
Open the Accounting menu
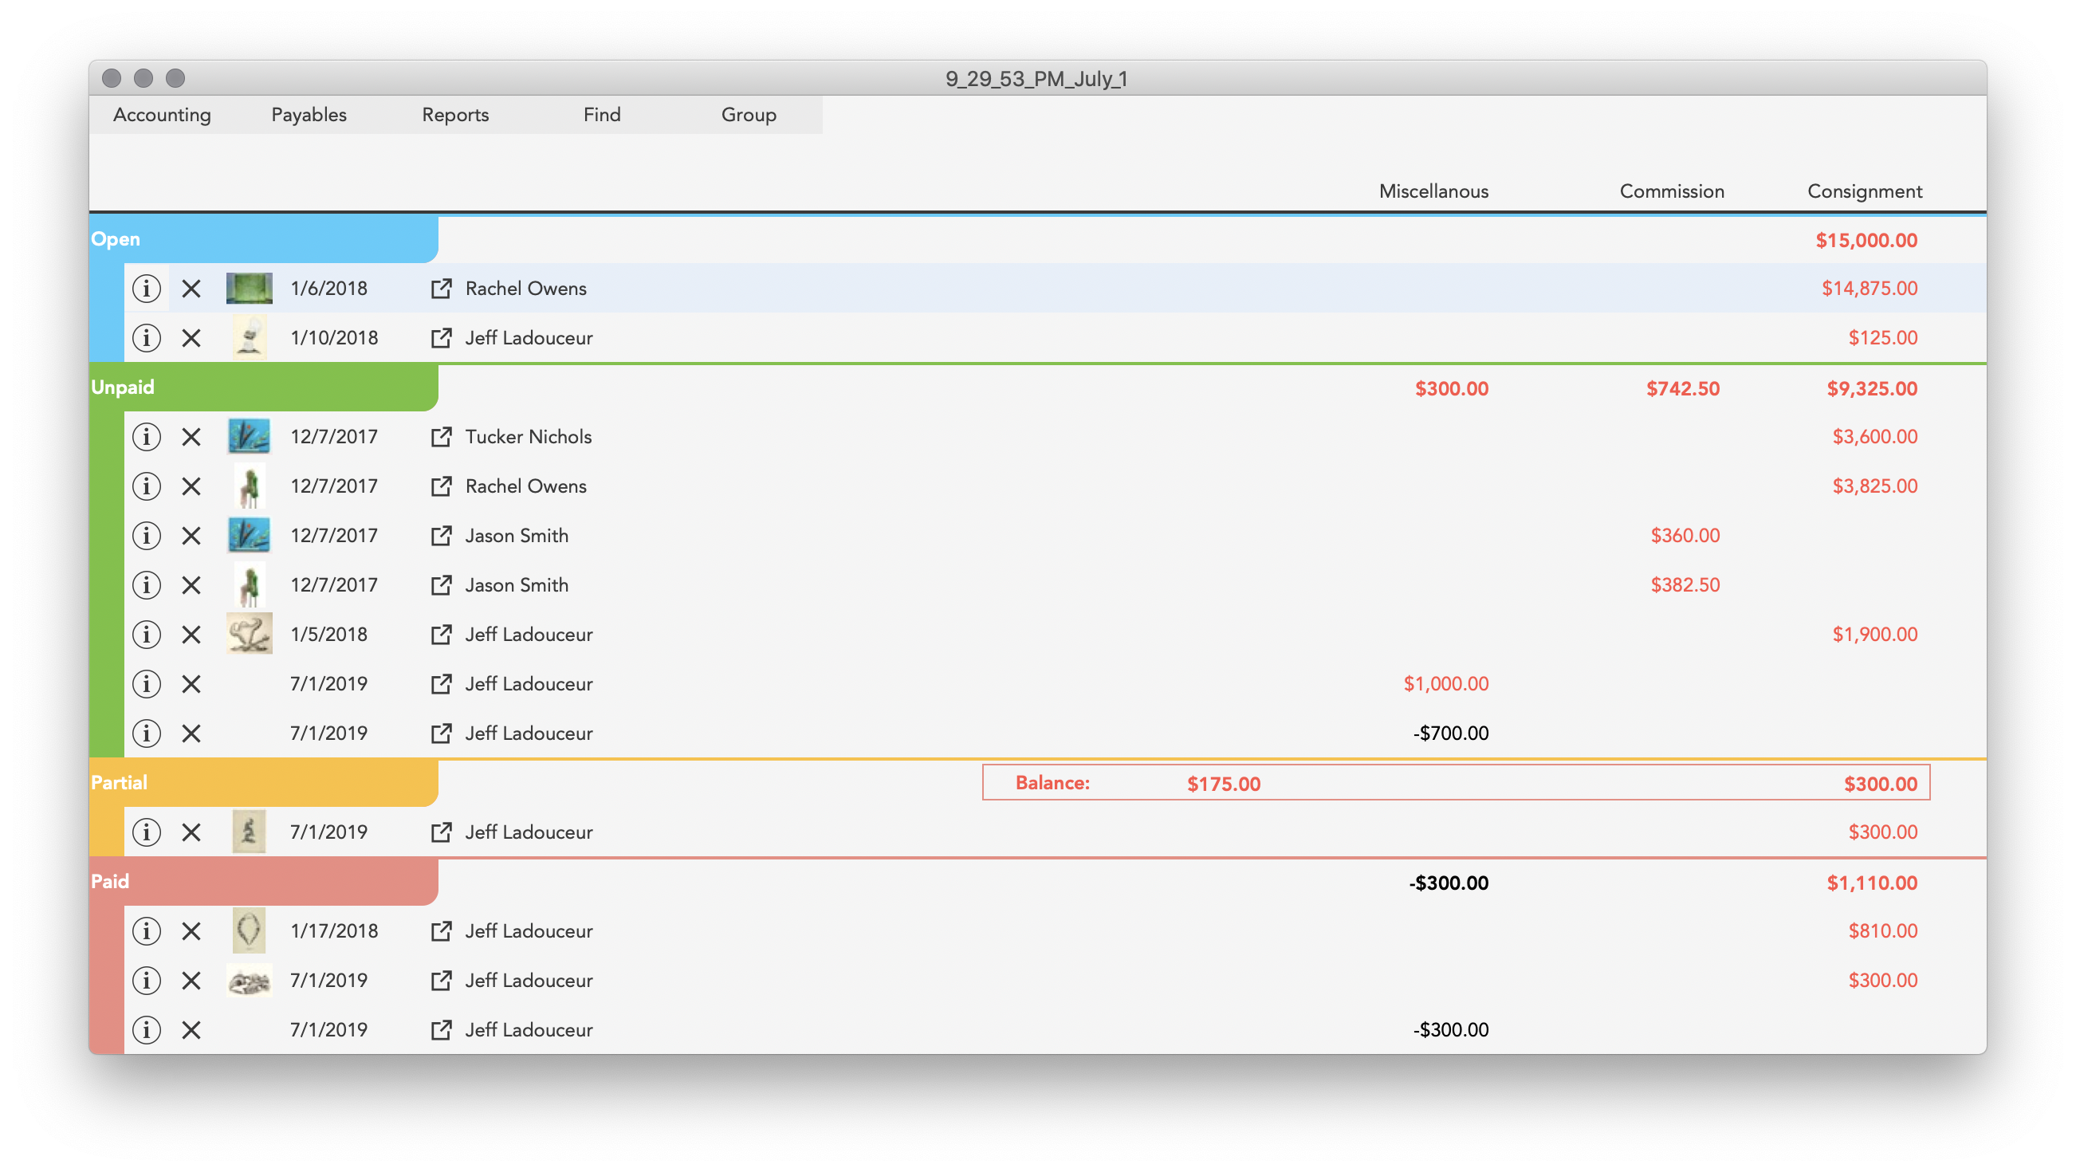pos(162,115)
